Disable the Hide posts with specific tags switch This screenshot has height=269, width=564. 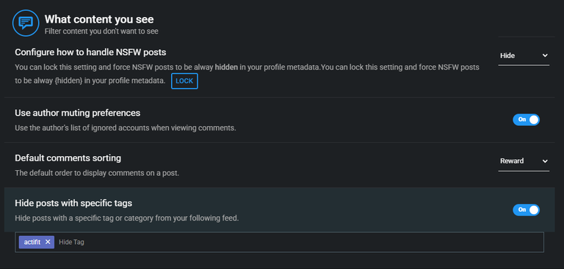tap(526, 210)
